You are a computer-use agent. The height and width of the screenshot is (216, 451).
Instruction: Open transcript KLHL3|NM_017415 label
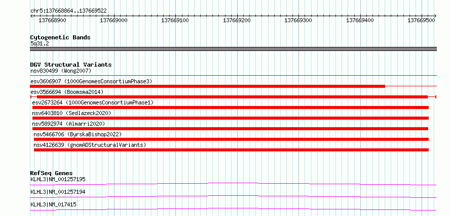[53, 204]
